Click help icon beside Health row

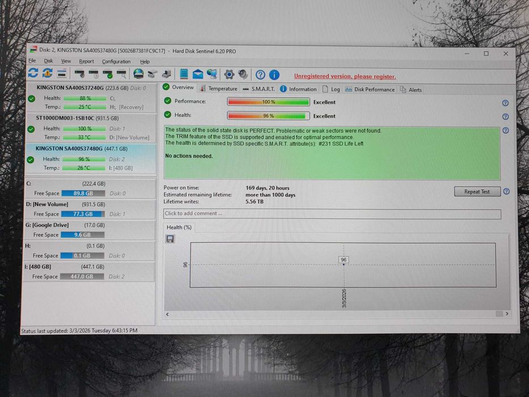505,117
